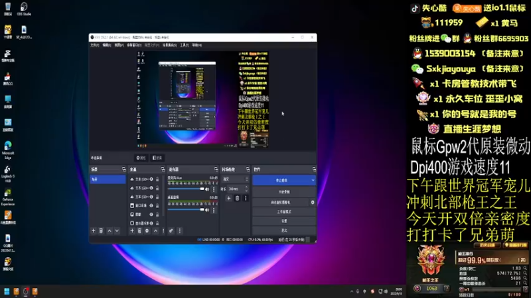Open GeForce Experience desktop icon
Image resolution: width=531 pixels, height=298 pixels.
8,197
